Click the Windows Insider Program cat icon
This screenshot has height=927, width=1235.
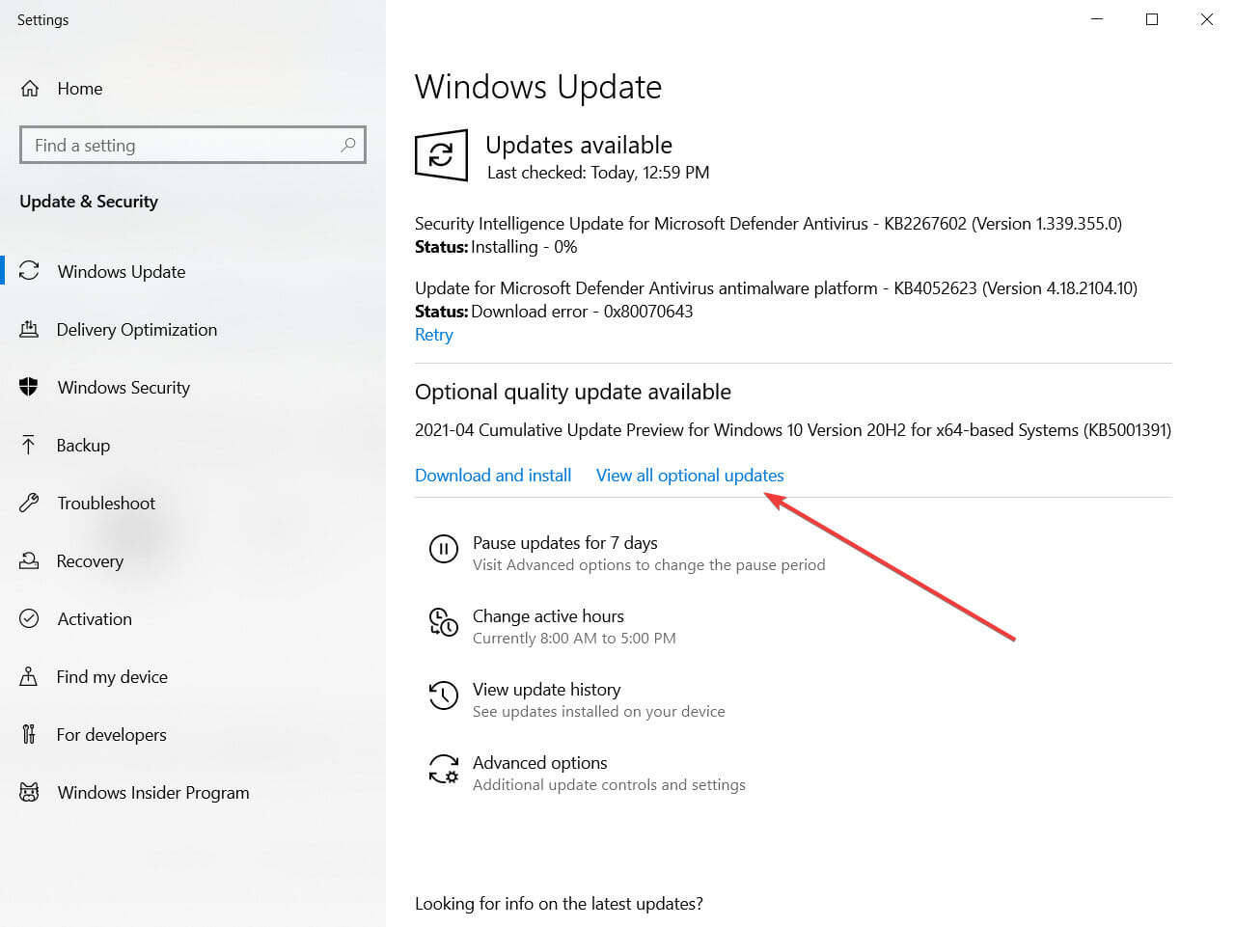click(x=29, y=792)
